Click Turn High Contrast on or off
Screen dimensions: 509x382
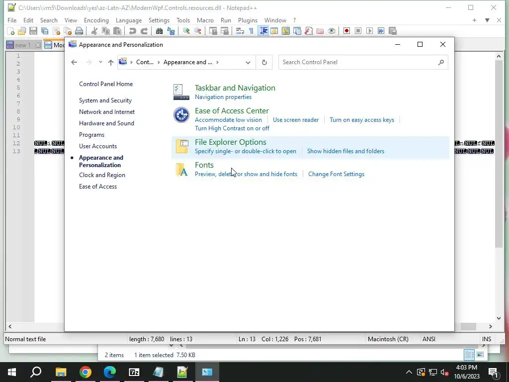tap(232, 128)
